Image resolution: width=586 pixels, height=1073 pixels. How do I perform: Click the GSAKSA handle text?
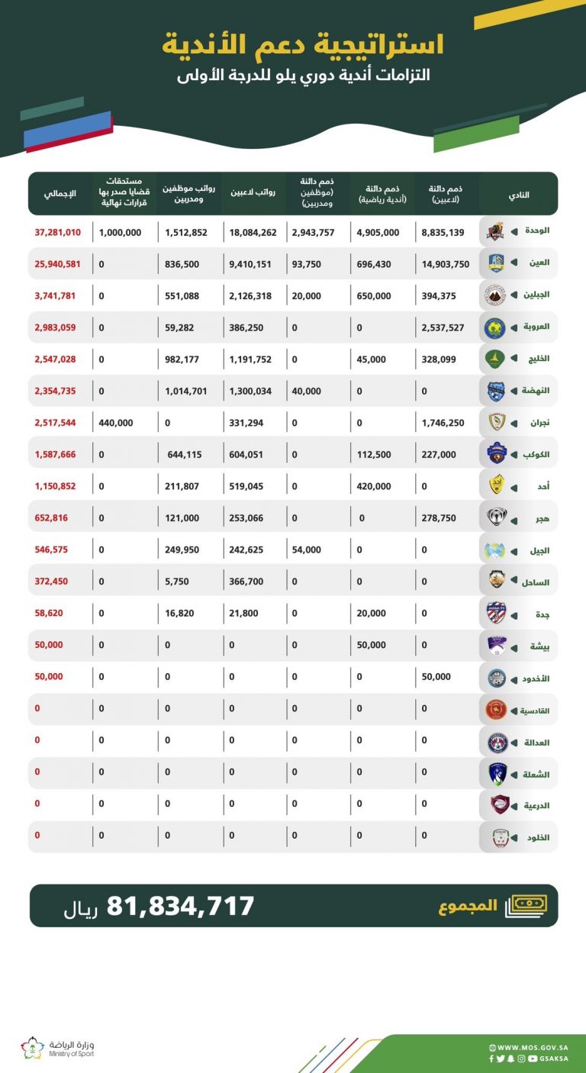[554, 1058]
